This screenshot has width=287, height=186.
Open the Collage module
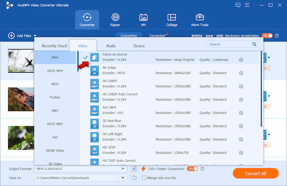[172, 20]
